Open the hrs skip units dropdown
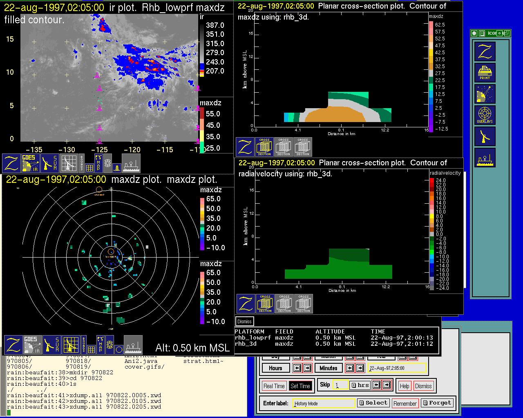The image size is (523, 418). 360,385
